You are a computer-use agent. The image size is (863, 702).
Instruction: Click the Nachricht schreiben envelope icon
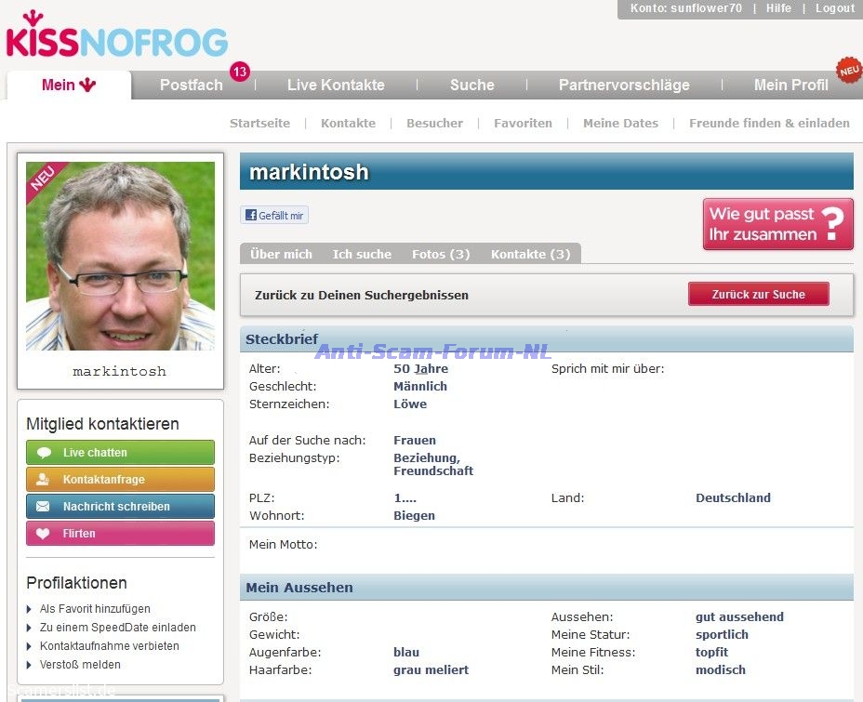click(43, 507)
